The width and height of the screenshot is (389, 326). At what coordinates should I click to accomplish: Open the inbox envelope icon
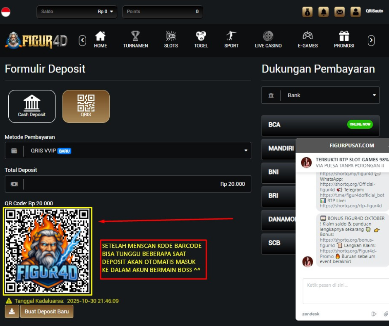point(339,12)
